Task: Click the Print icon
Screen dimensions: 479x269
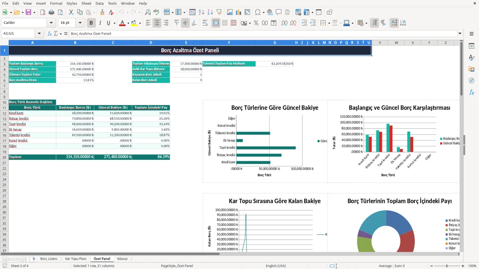Action: point(51,12)
